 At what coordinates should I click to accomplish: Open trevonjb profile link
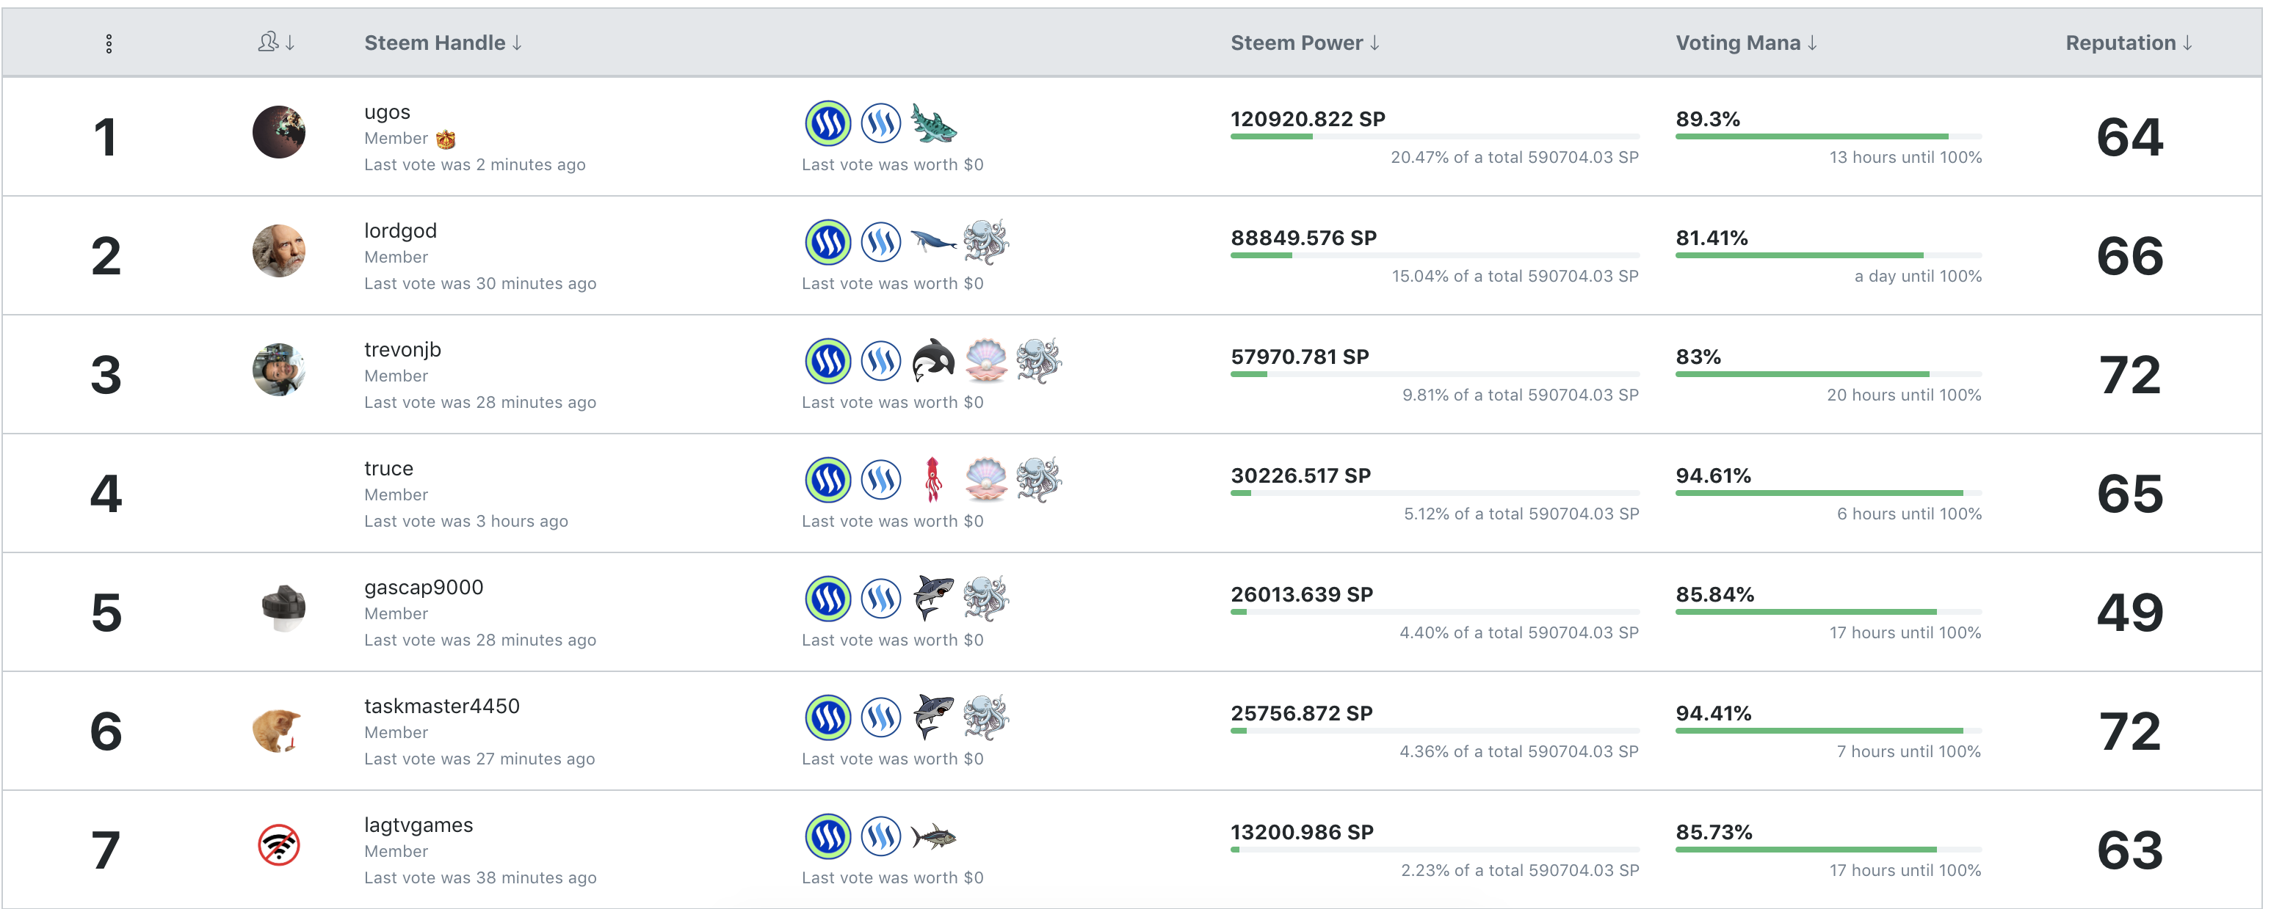click(x=402, y=350)
